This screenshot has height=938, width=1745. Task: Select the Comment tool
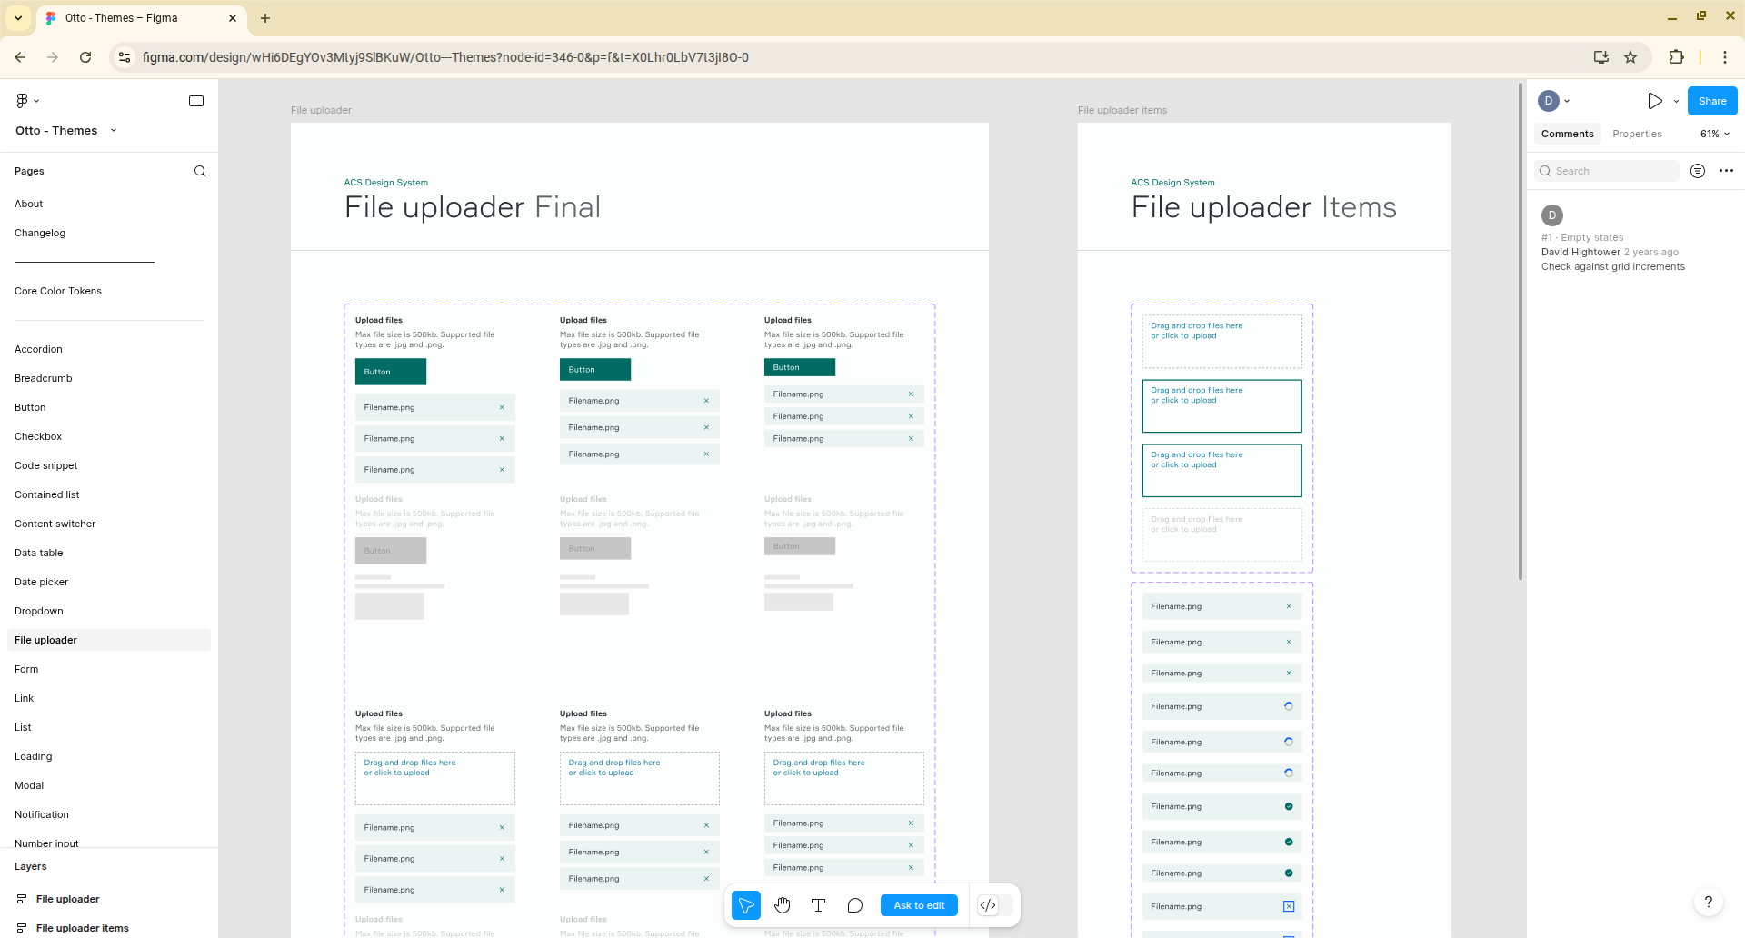point(854,905)
